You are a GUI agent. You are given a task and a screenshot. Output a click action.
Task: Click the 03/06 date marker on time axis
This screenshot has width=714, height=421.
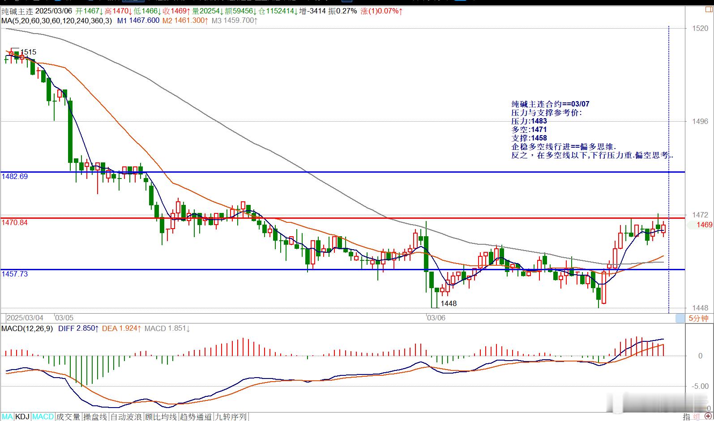pos(436,318)
